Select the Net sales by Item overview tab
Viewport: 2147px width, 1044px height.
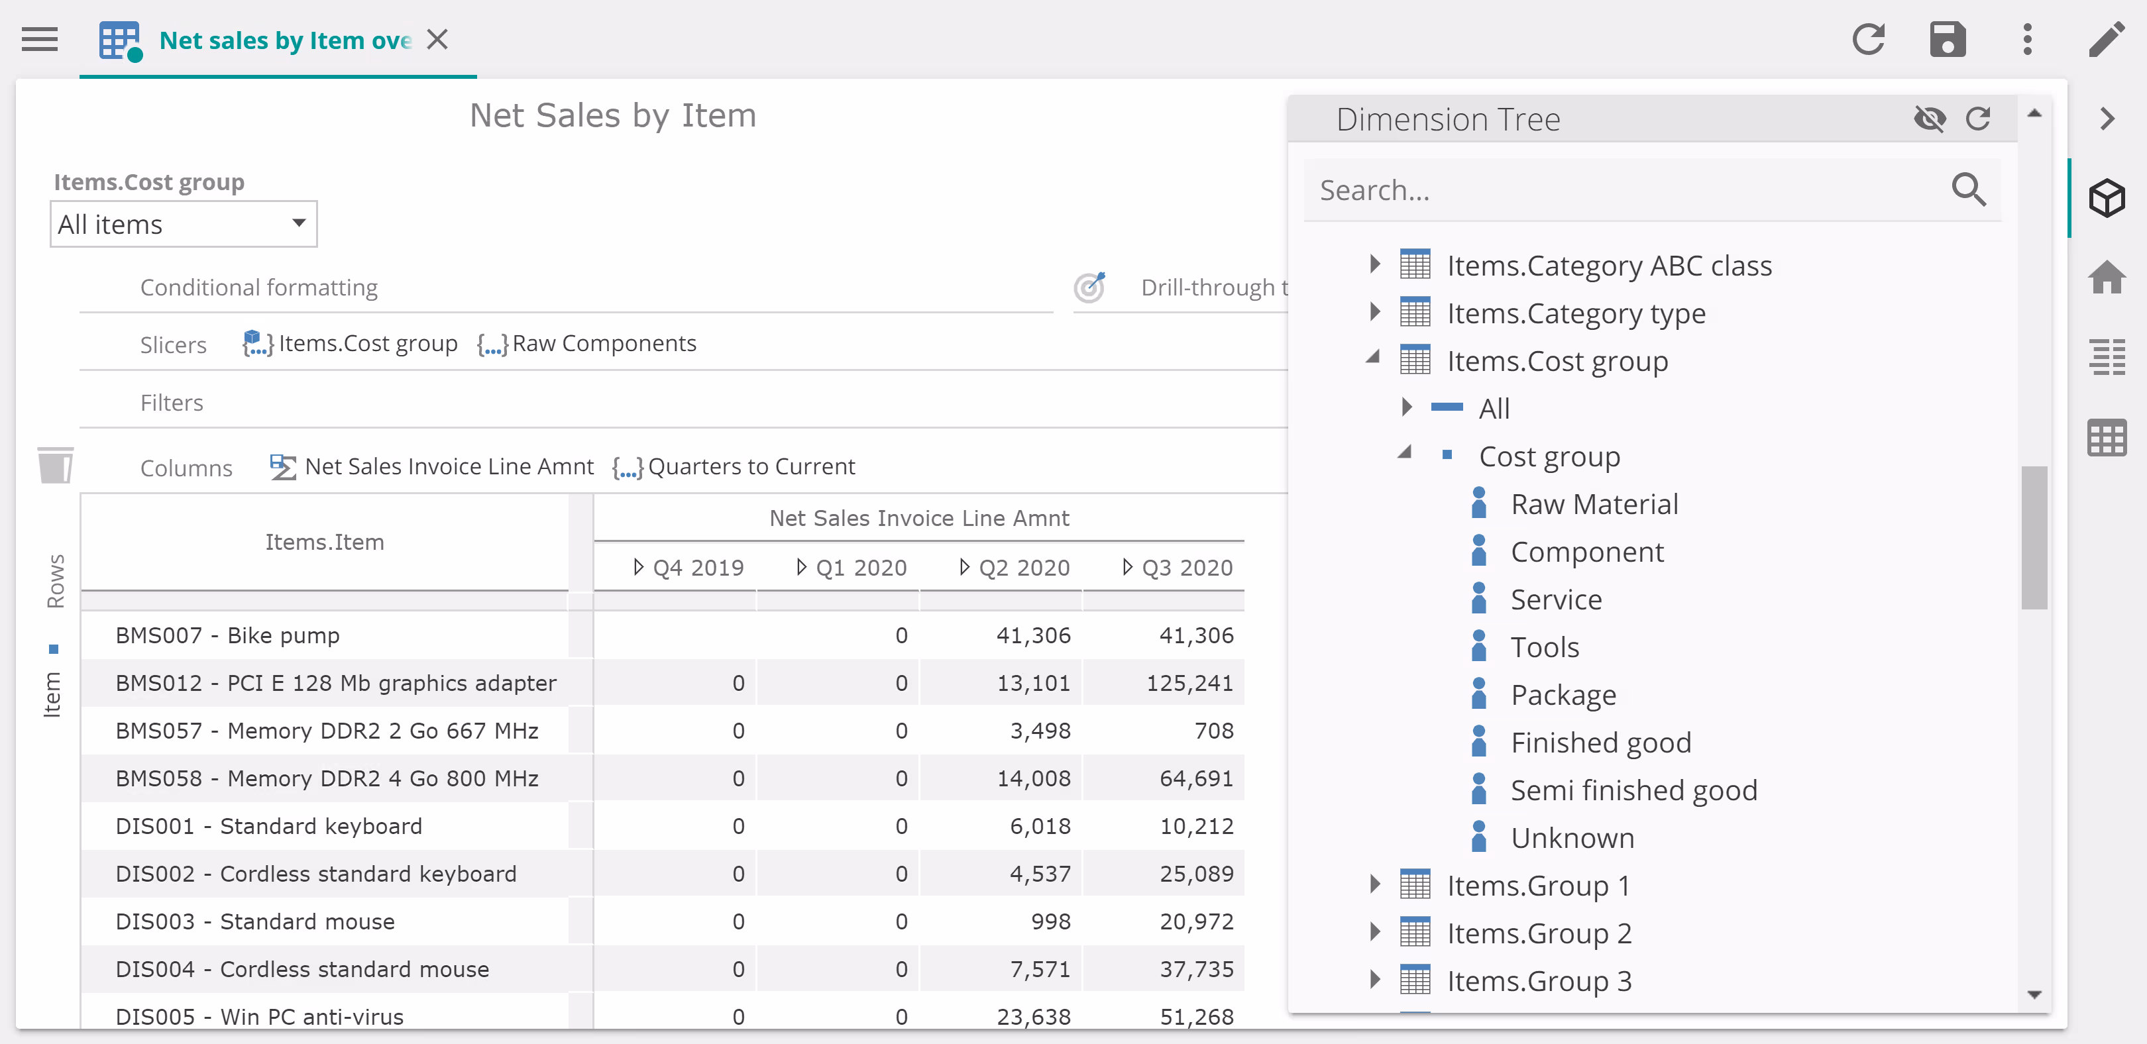(x=284, y=40)
